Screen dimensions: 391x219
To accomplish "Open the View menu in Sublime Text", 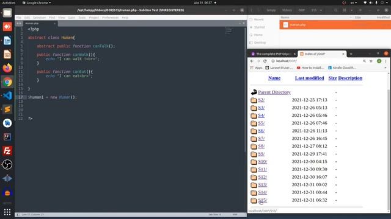I will click(x=62, y=18).
